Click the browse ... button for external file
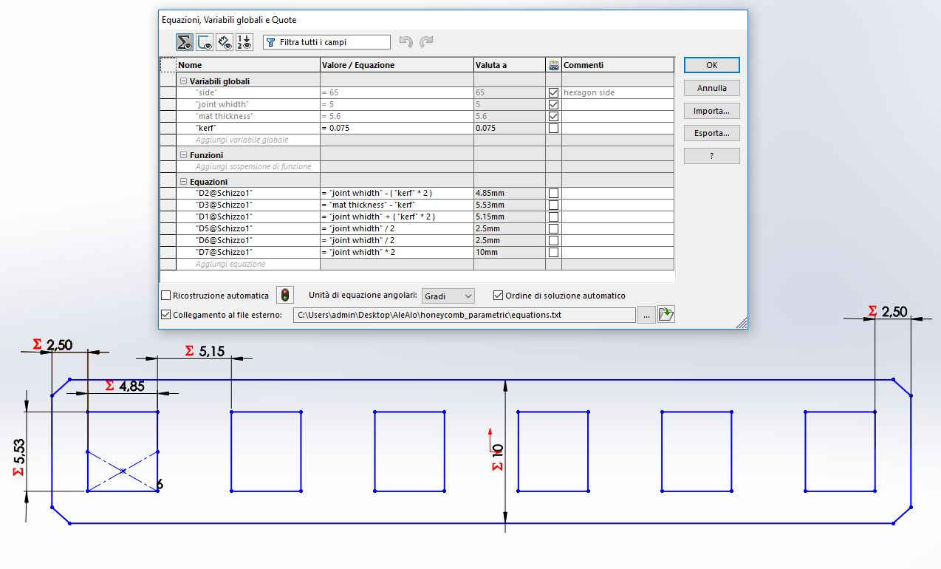The width and height of the screenshot is (941, 569). click(646, 315)
